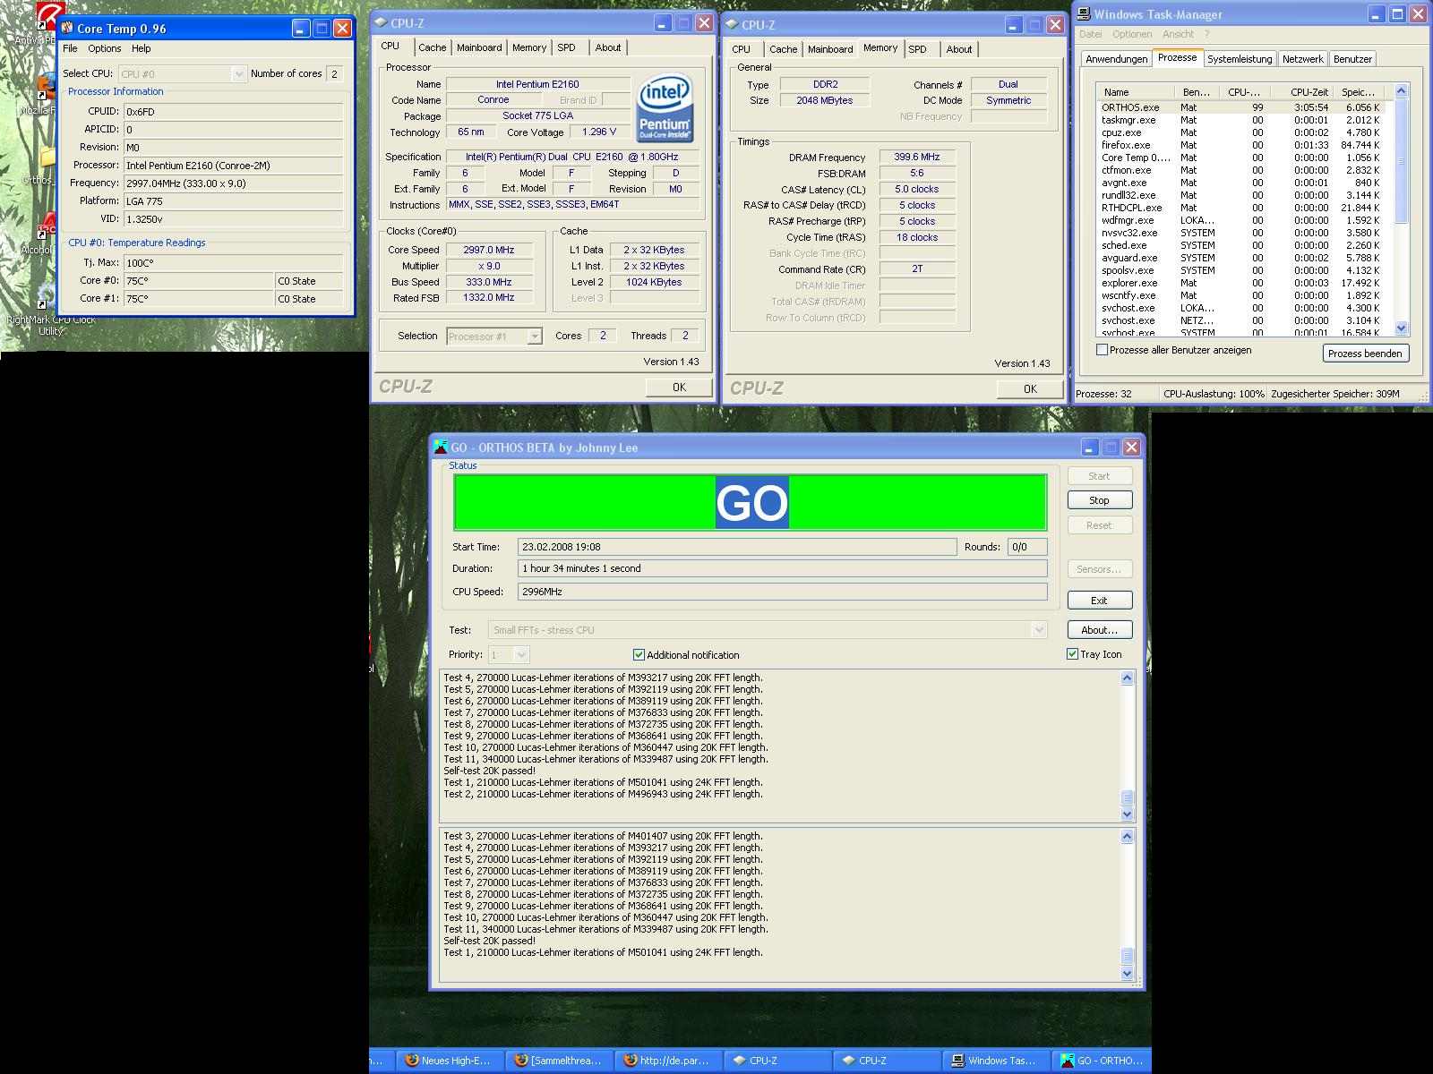Click About... button in ORTHOS
Screen dimensions: 1433x1074
click(x=1099, y=630)
